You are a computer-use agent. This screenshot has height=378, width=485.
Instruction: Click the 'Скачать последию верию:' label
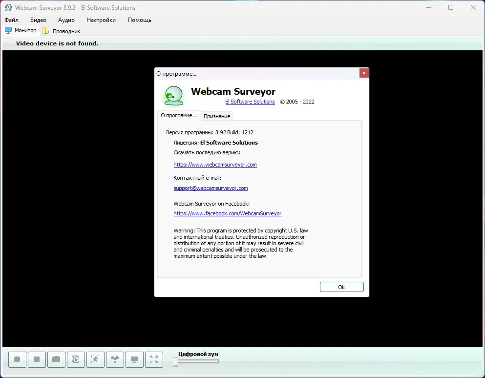tap(207, 152)
